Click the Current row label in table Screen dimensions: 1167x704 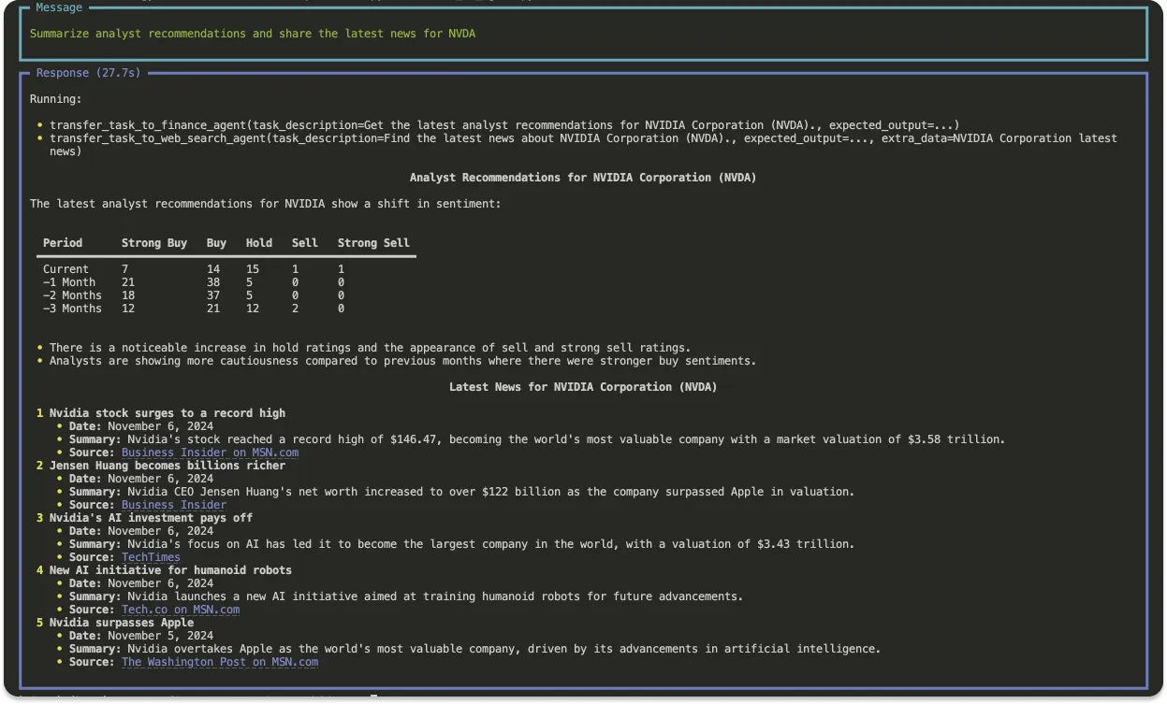click(x=66, y=269)
